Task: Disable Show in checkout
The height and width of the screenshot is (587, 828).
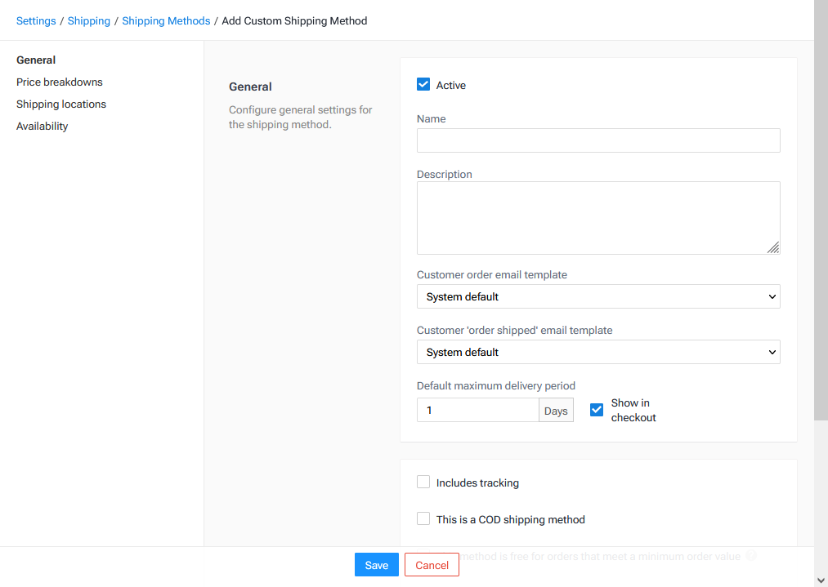Action: (x=597, y=409)
